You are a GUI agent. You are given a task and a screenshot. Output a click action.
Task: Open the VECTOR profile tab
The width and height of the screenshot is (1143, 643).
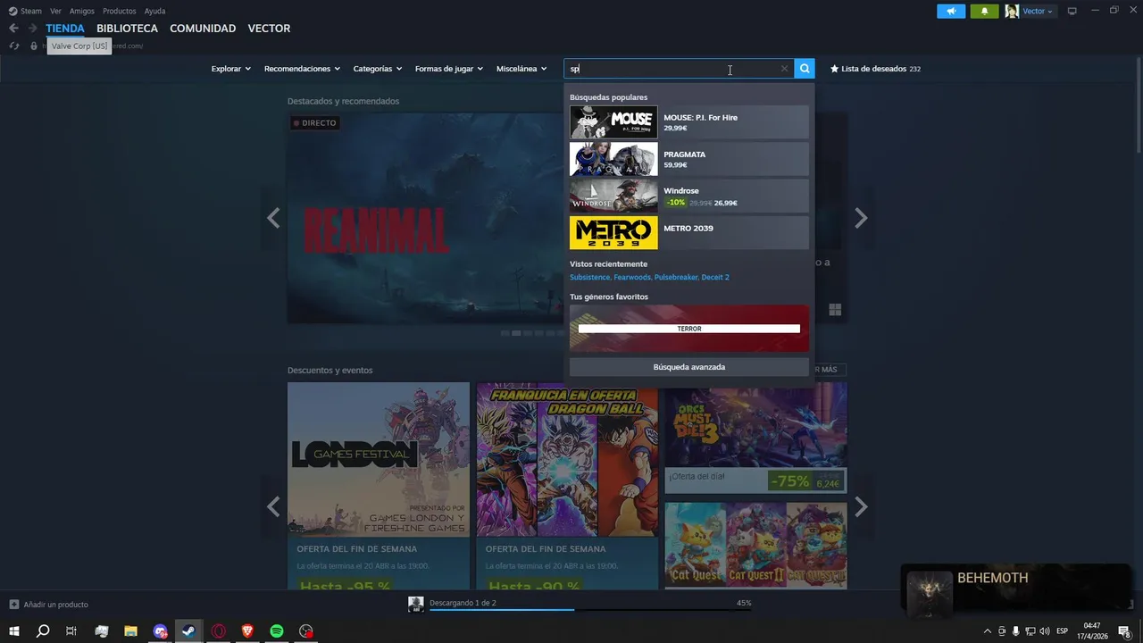coord(269,29)
